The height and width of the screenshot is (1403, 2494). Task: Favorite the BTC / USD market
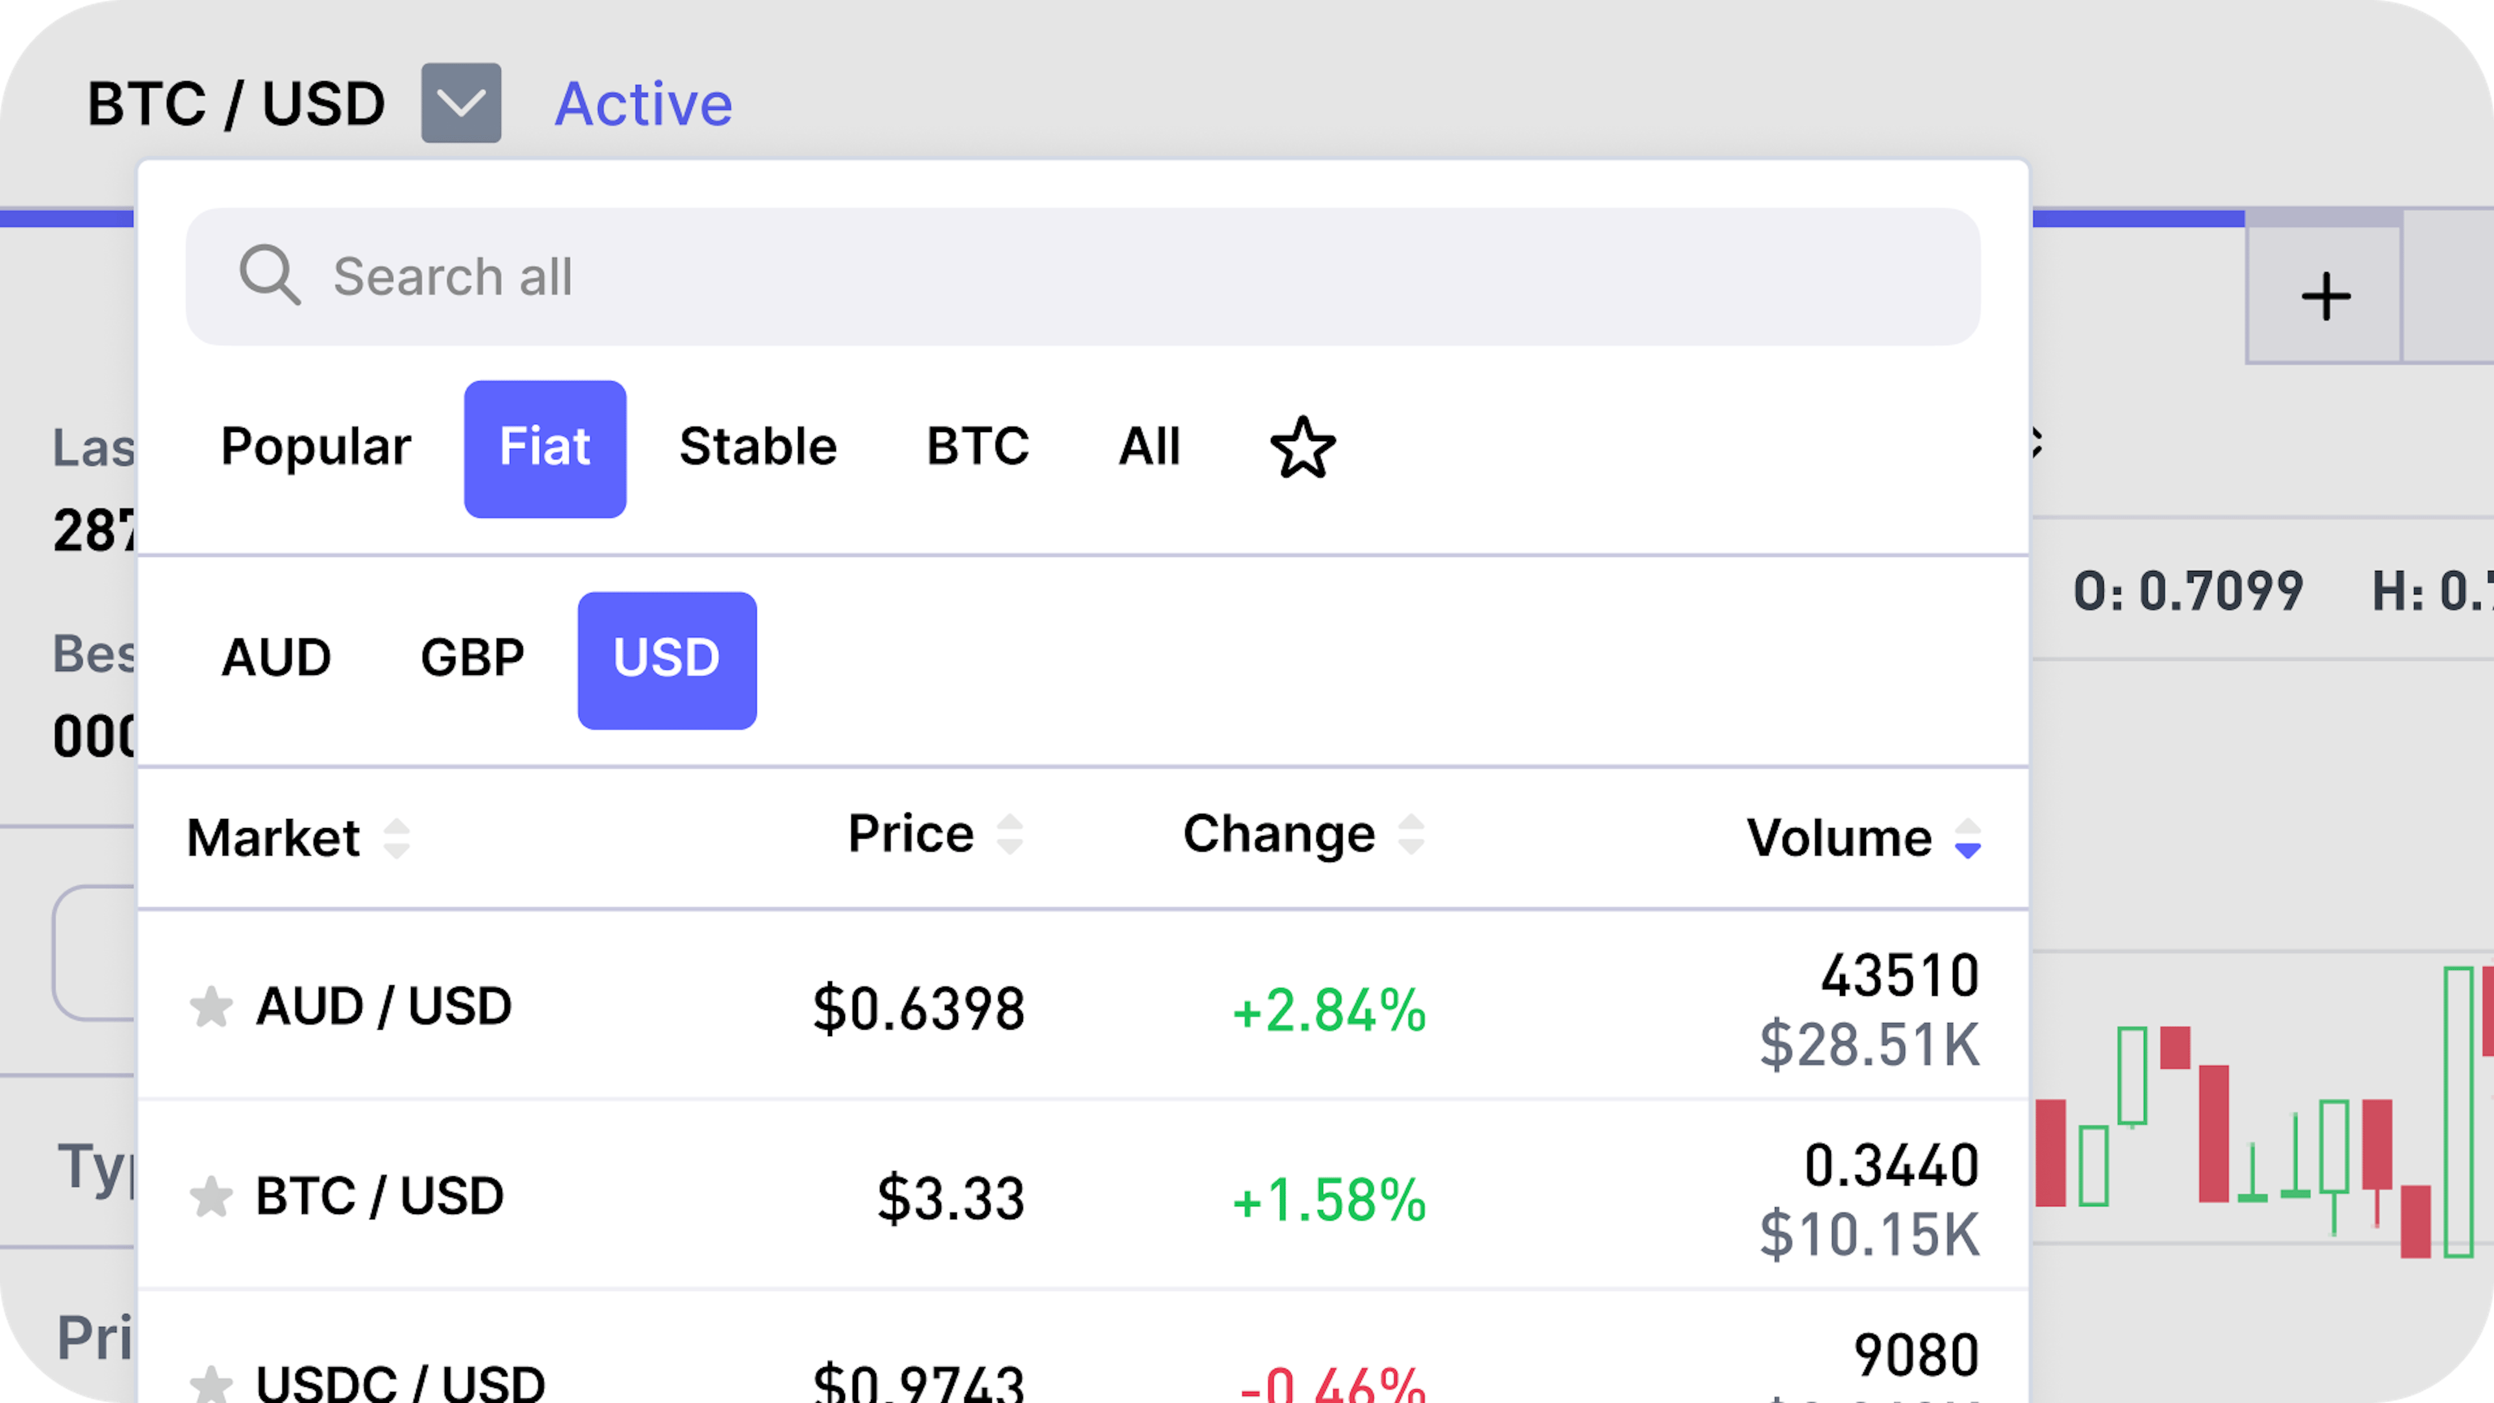(x=213, y=1196)
